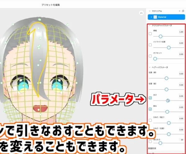This screenshot has height=154, width=186.
Task: Click the duplicate material icon
Action: pyautogui.click(x=183, y=11)
